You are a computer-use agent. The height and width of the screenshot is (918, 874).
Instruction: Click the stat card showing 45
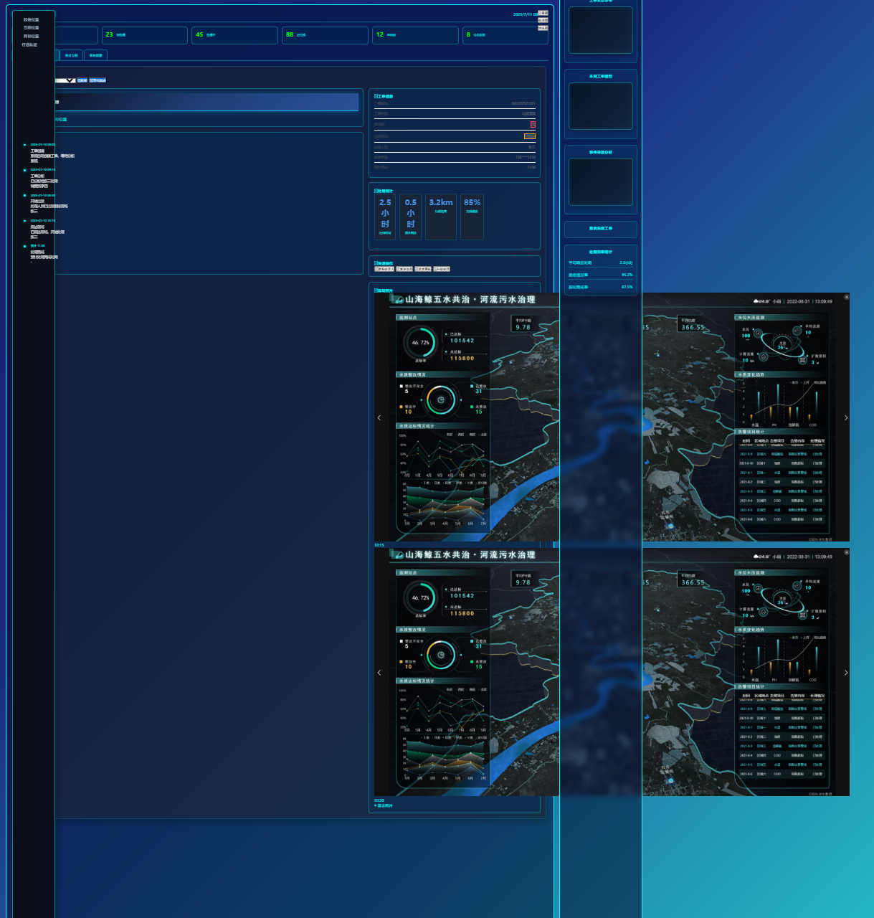pos(234,35)
